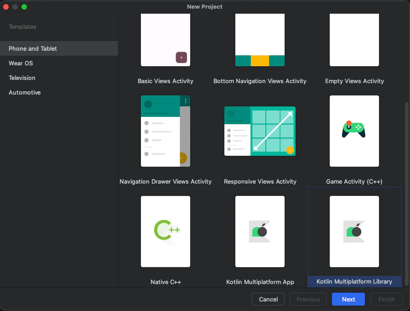
Task: Switch to Automotive templates
Action: coord(59,92)
